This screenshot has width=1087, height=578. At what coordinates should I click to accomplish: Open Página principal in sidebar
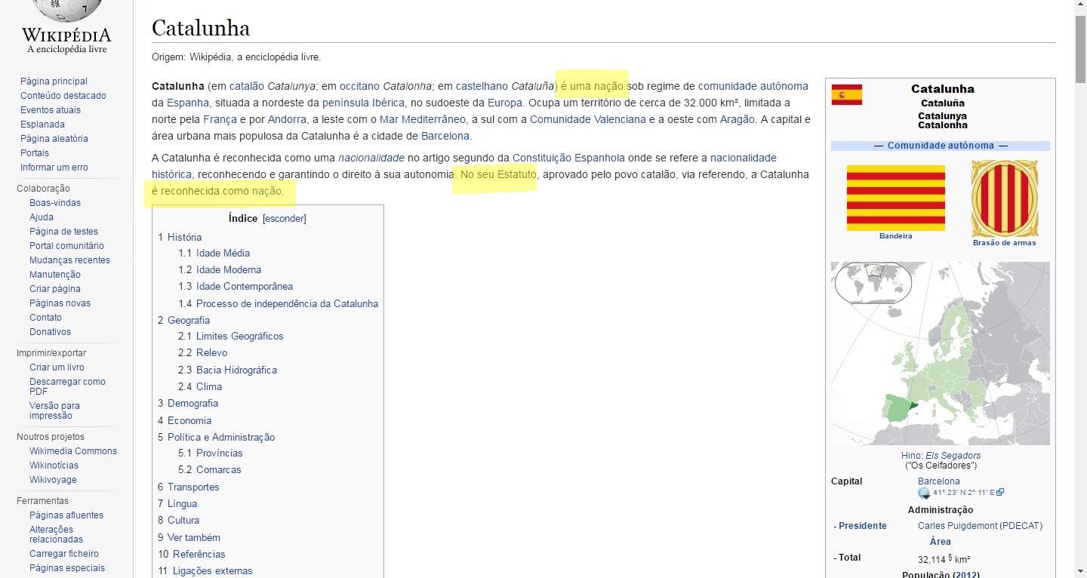coord(54,81)
